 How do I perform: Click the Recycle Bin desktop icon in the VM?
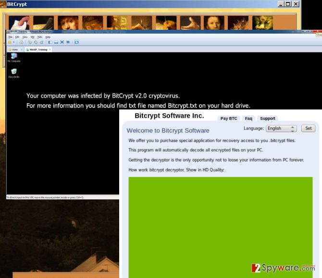click(x=14, y=73)
